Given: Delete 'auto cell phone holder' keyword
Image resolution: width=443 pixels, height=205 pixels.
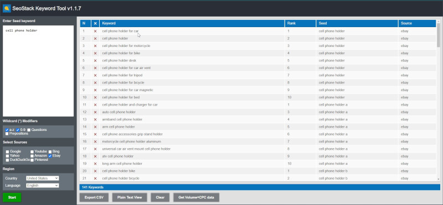Looking at the screenshot, I should pos(95,112).
